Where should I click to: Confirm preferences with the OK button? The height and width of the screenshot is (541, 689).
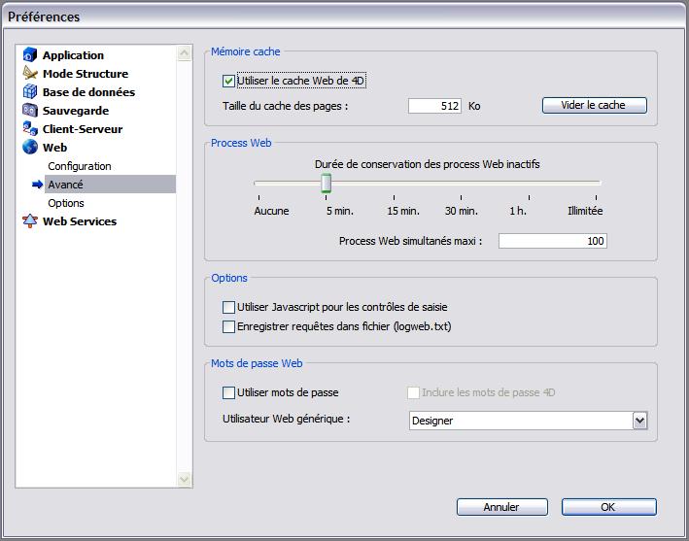[608, 507]
